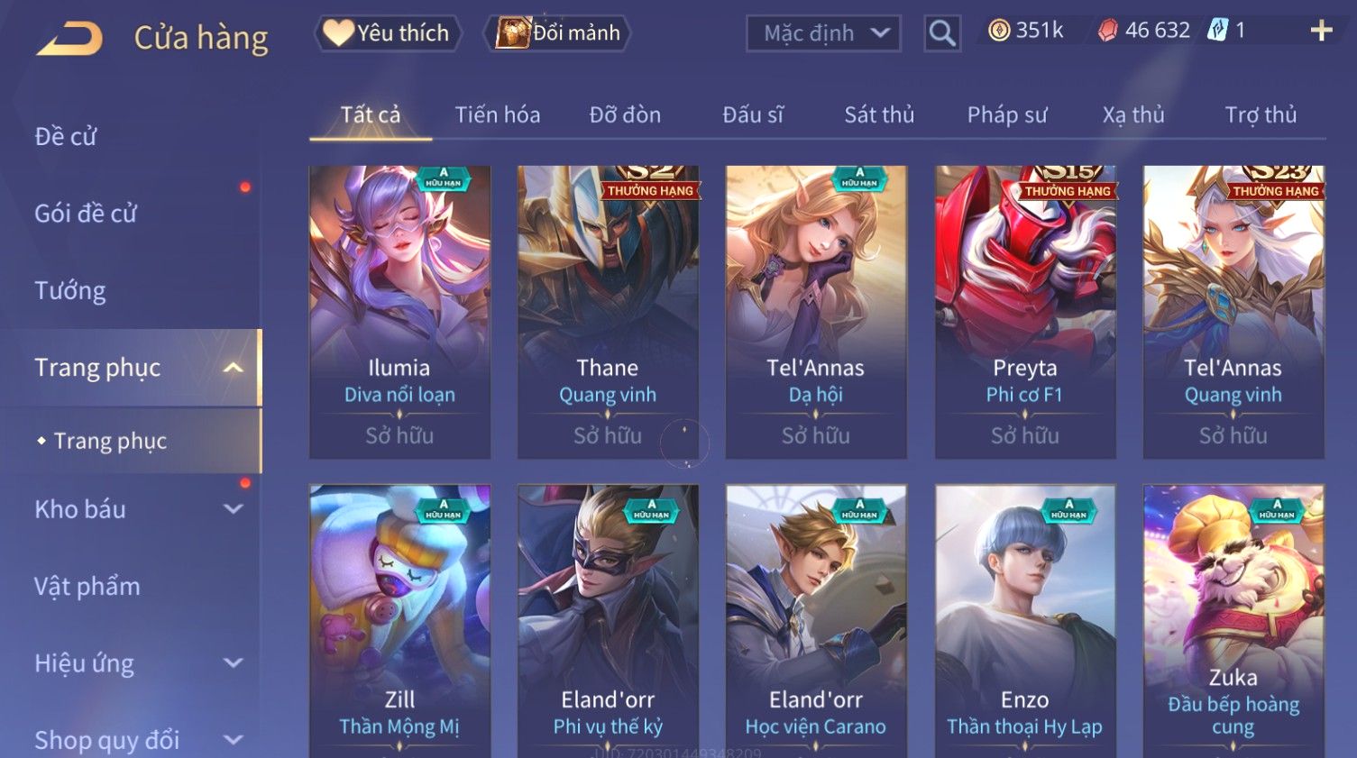Open the search magnifier icon
Screen dimensions: 1357x758
[x=942, y=33]
